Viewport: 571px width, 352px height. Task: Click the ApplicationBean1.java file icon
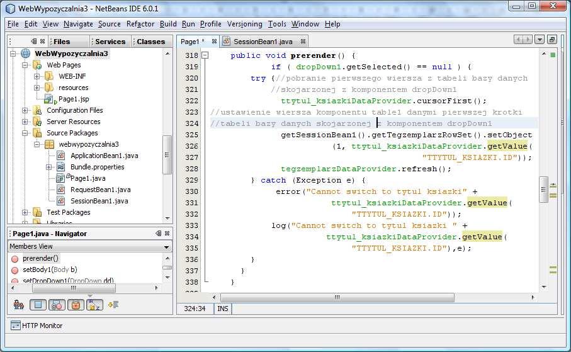click(x=61, y=156)
